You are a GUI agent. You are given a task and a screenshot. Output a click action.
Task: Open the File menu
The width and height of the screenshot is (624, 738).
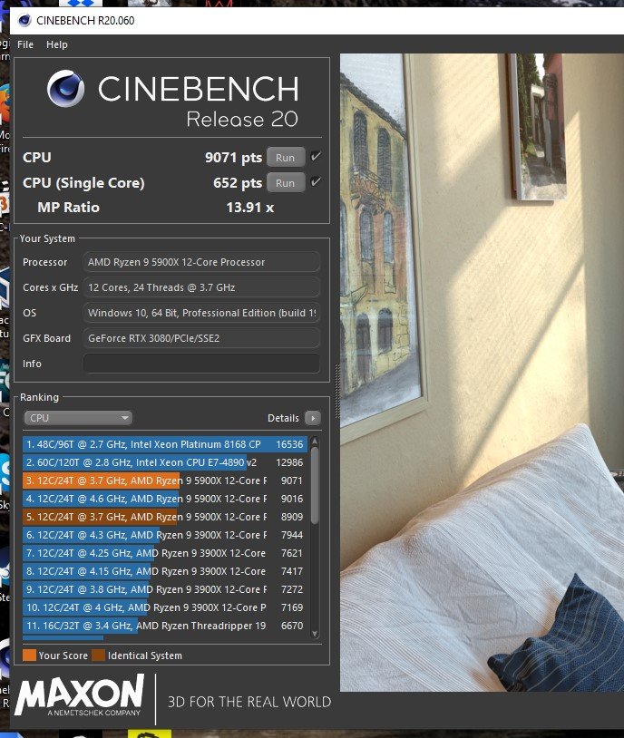(25, 44)
